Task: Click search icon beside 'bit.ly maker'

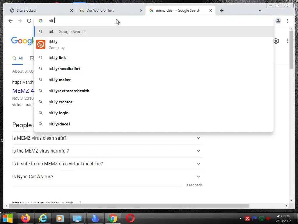Action: pos(41,79)
